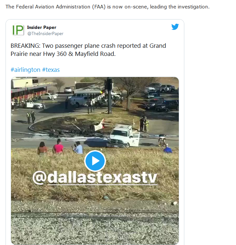236x245 pixels.
Task: Click the Twitter bird logo icon
Action: pos(175,27)
